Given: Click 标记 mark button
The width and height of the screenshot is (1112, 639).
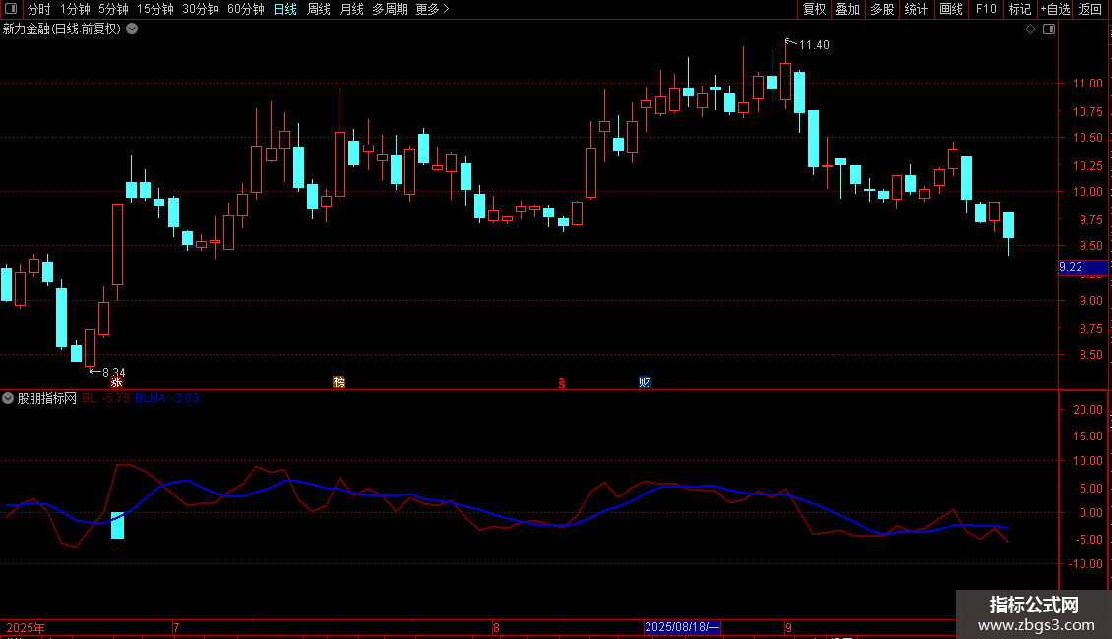Looking at the screenshot, I should point(1019,9).
